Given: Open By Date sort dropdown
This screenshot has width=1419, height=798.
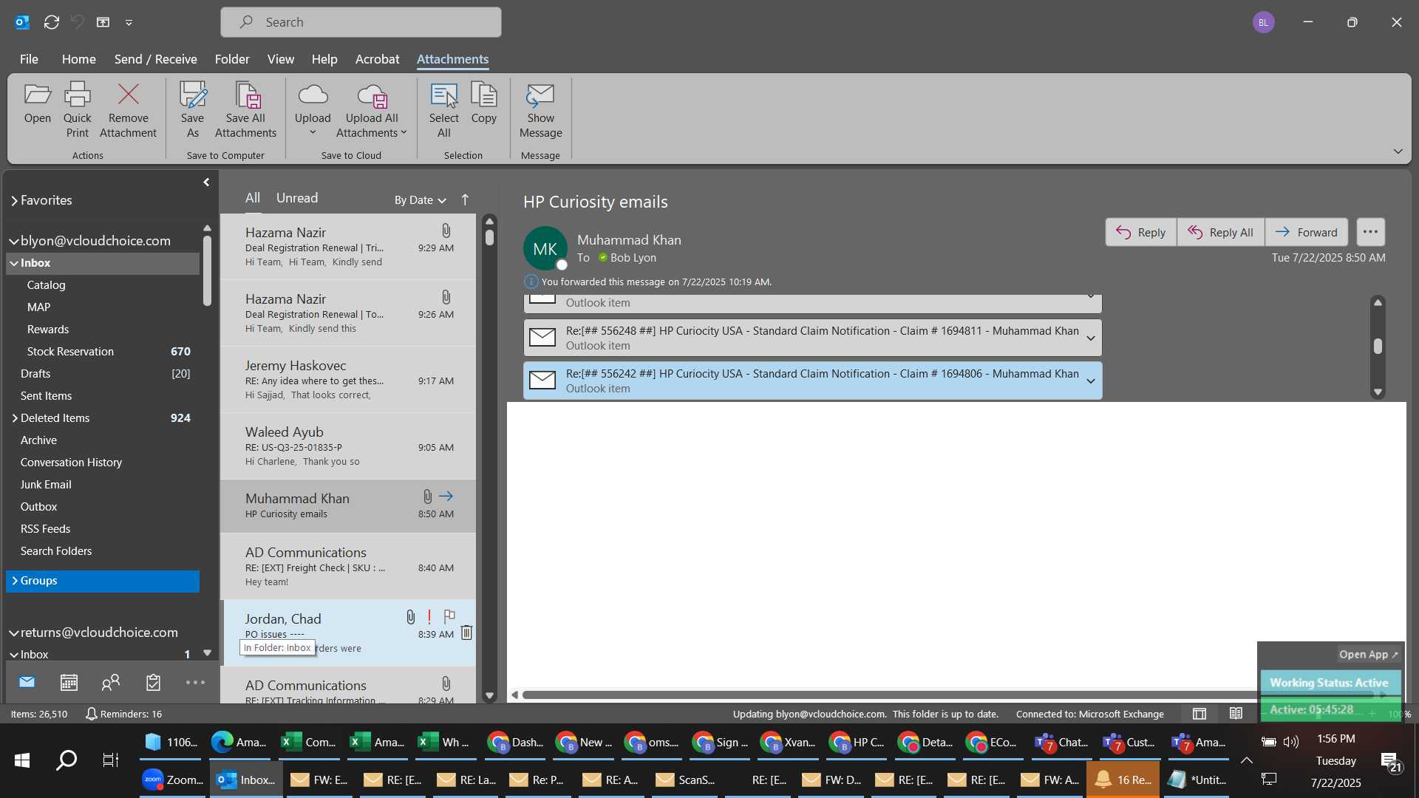Looking at the screenshot, I should (x=420, y=199).
